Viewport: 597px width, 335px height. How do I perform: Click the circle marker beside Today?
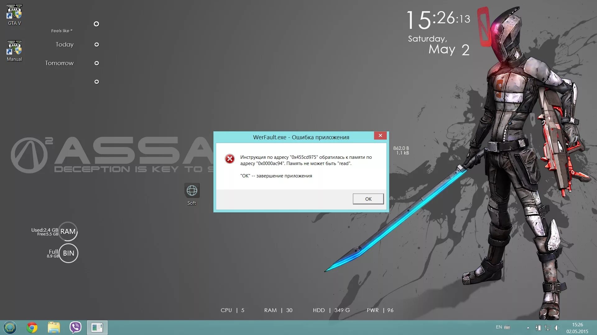pyautogui.click(x=97, y=45)
